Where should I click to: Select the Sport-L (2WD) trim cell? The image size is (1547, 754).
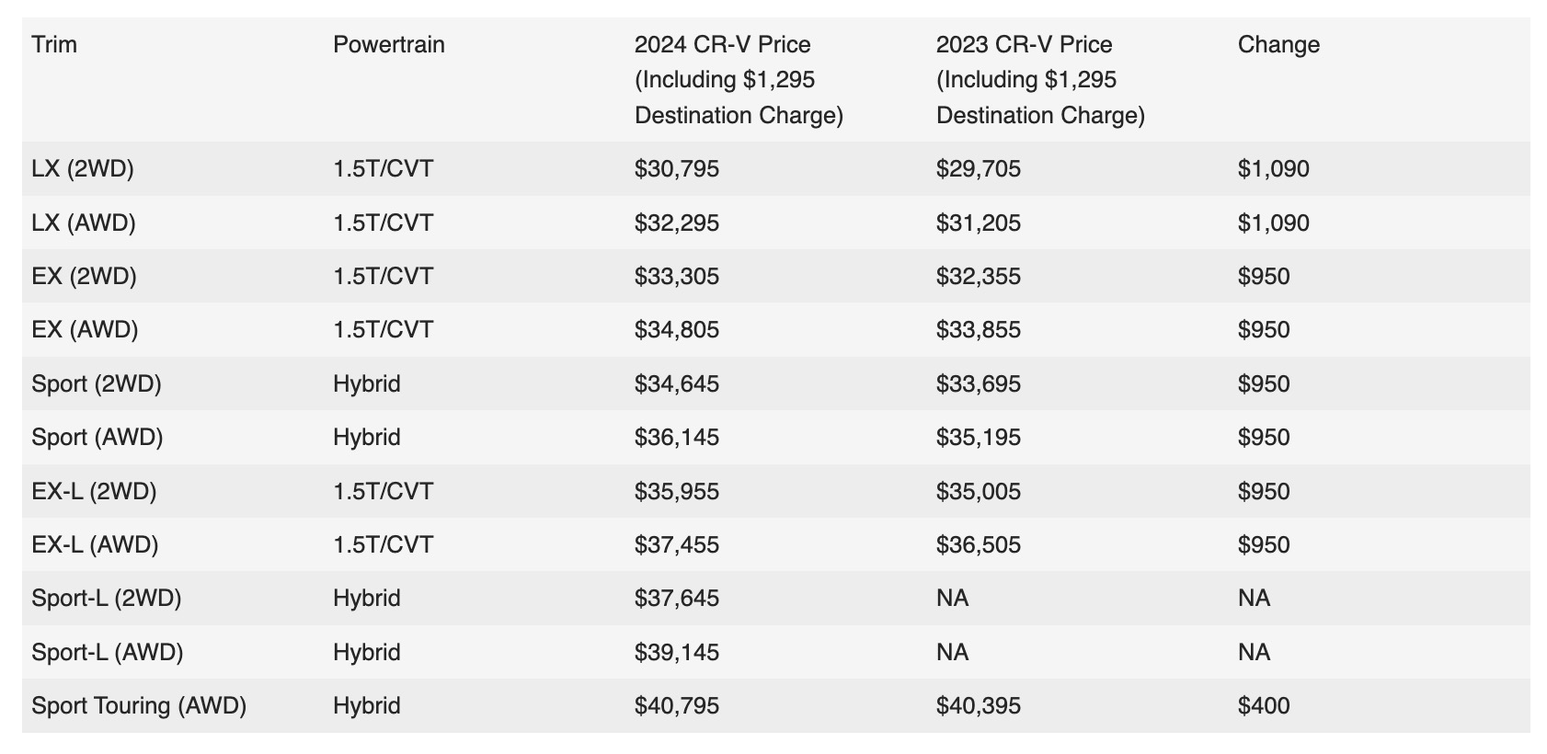tap(107, 599)
